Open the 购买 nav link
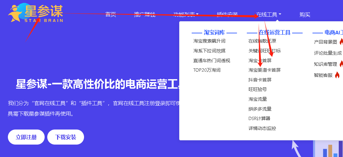Image resolution: width=343 pixels, height=157 pixels. 305,15
